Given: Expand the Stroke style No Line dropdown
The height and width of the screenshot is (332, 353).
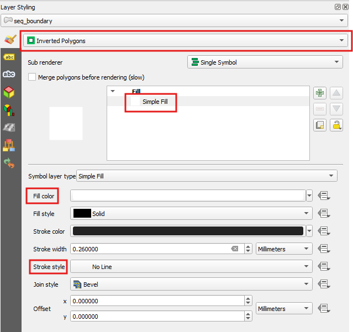Looking at the screenshot, I should pos(191,267).
